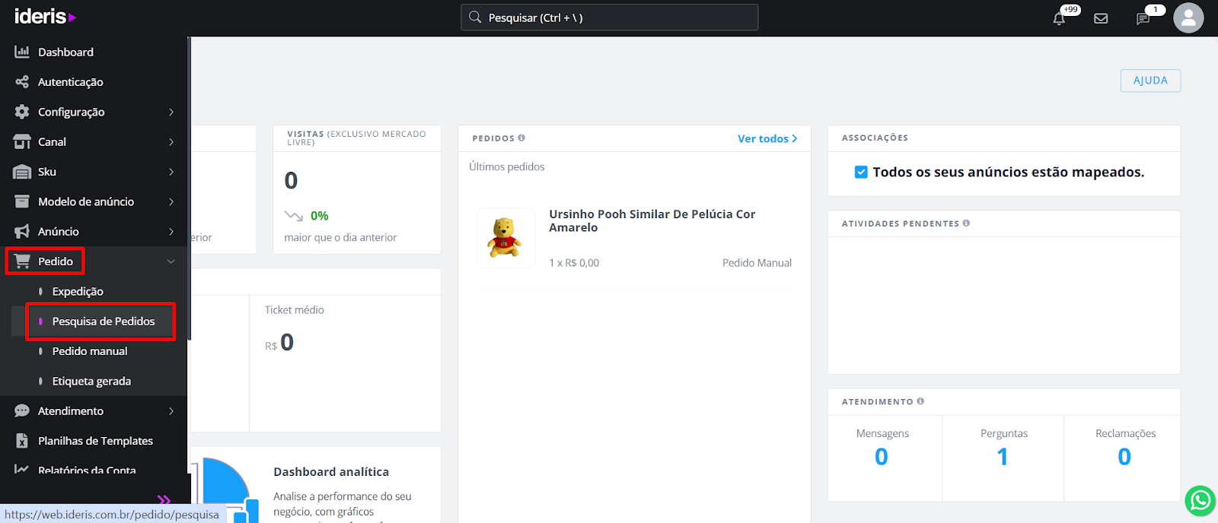Click the Sku warehouse icon
The height and width of the screenshot is (523, 1218).
click(22, 172)
